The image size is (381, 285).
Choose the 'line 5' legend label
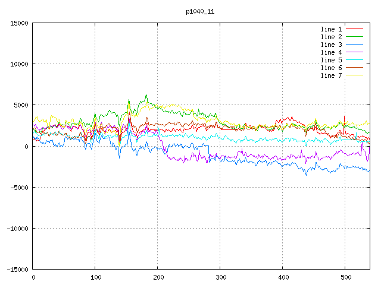332,60
